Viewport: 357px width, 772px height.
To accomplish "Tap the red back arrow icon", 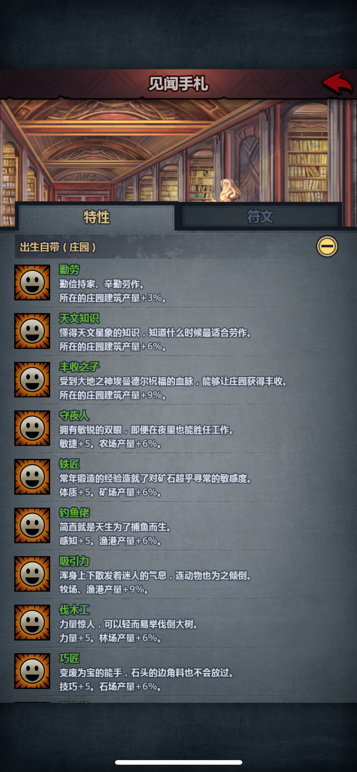I will click(x=337, y=83).
